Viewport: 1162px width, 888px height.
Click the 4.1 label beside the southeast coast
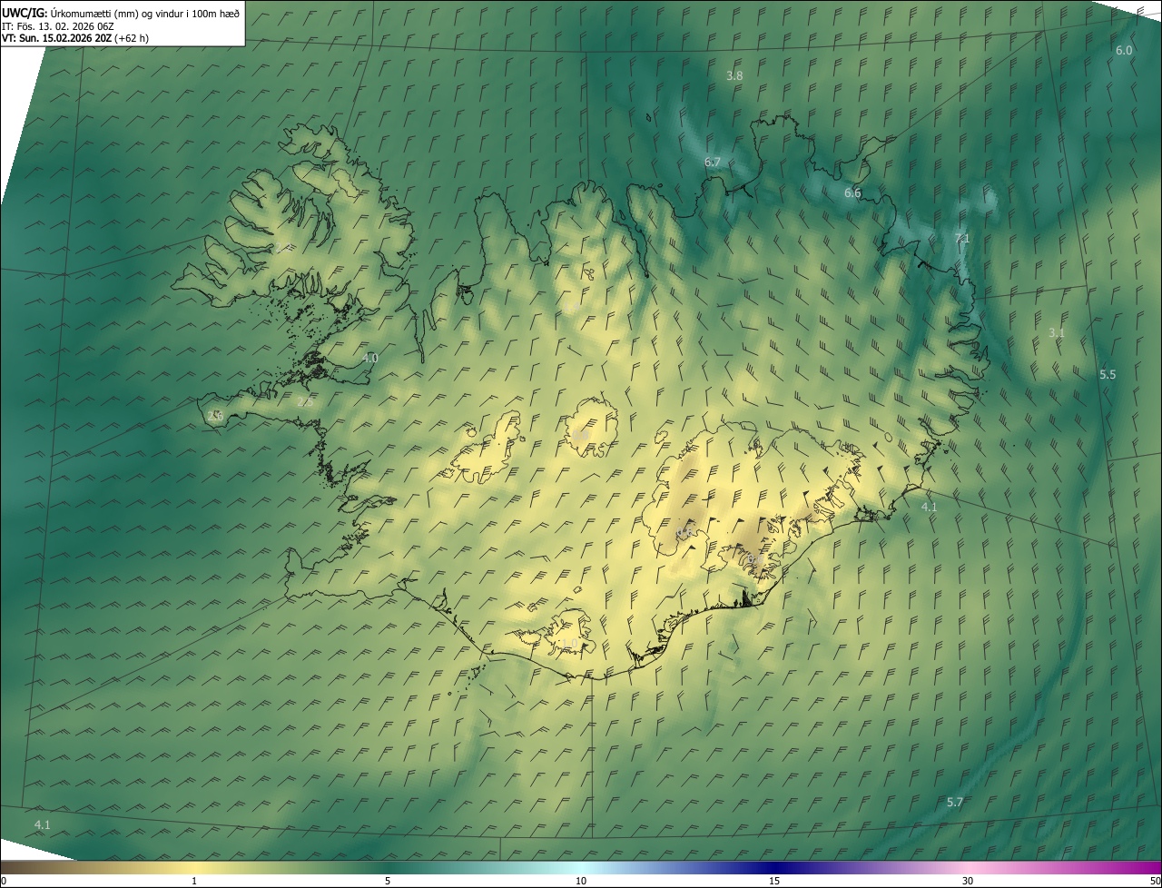tap(929, 508)
